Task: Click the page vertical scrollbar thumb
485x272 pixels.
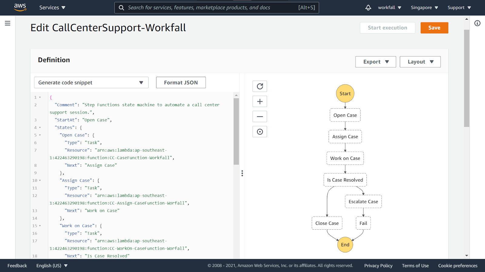Action: point(467,78)
